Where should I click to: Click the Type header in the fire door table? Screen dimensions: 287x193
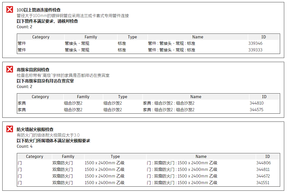pyautogui.click(x=115, y=157)
